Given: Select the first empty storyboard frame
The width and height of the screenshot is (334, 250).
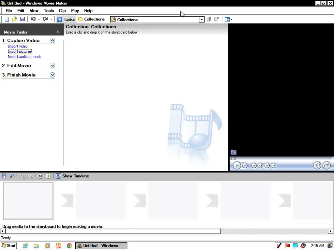Looking at the screenshot, I should pyautogui.click(x=28, y=201).
